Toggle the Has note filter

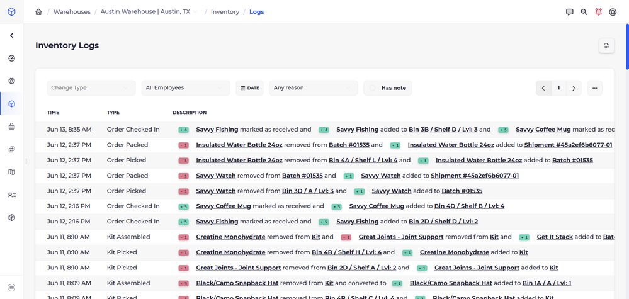pos(387,87)
